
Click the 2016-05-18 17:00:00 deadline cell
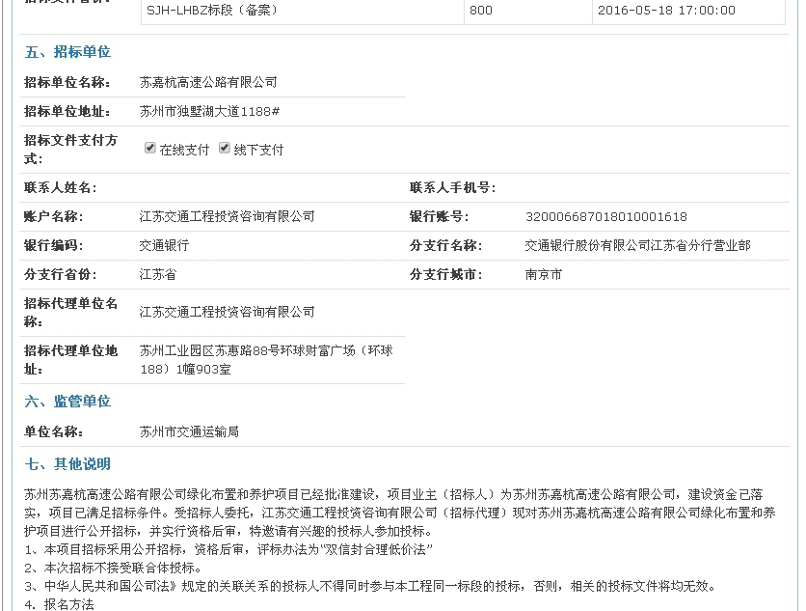[688, 11]
